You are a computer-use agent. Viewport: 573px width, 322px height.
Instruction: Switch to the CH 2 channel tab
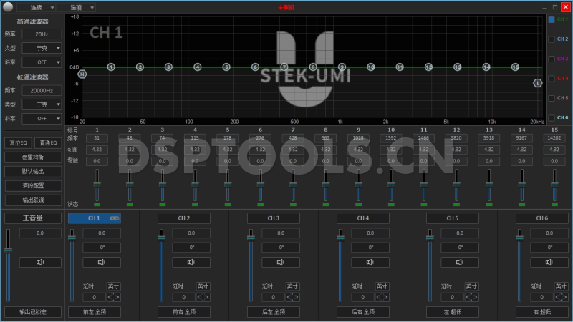pos(184,218)
